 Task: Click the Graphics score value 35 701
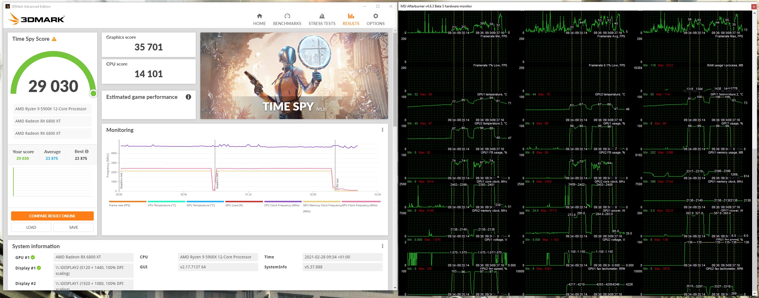148,47
